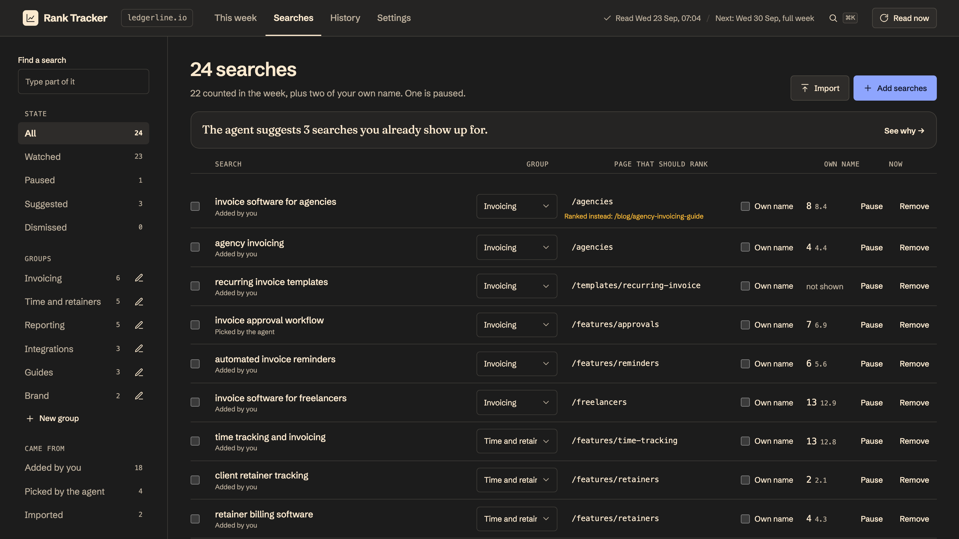Go to the Settings tab
959x539 pixels.
394,18
